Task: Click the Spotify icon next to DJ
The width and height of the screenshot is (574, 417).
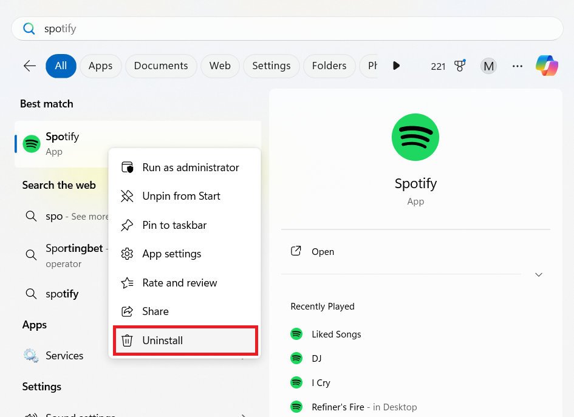Action: (296, 358)
